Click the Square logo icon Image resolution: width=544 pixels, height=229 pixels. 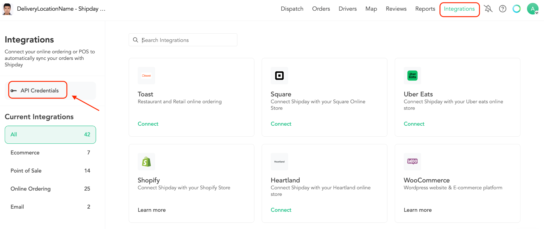(x=279, y=76)
